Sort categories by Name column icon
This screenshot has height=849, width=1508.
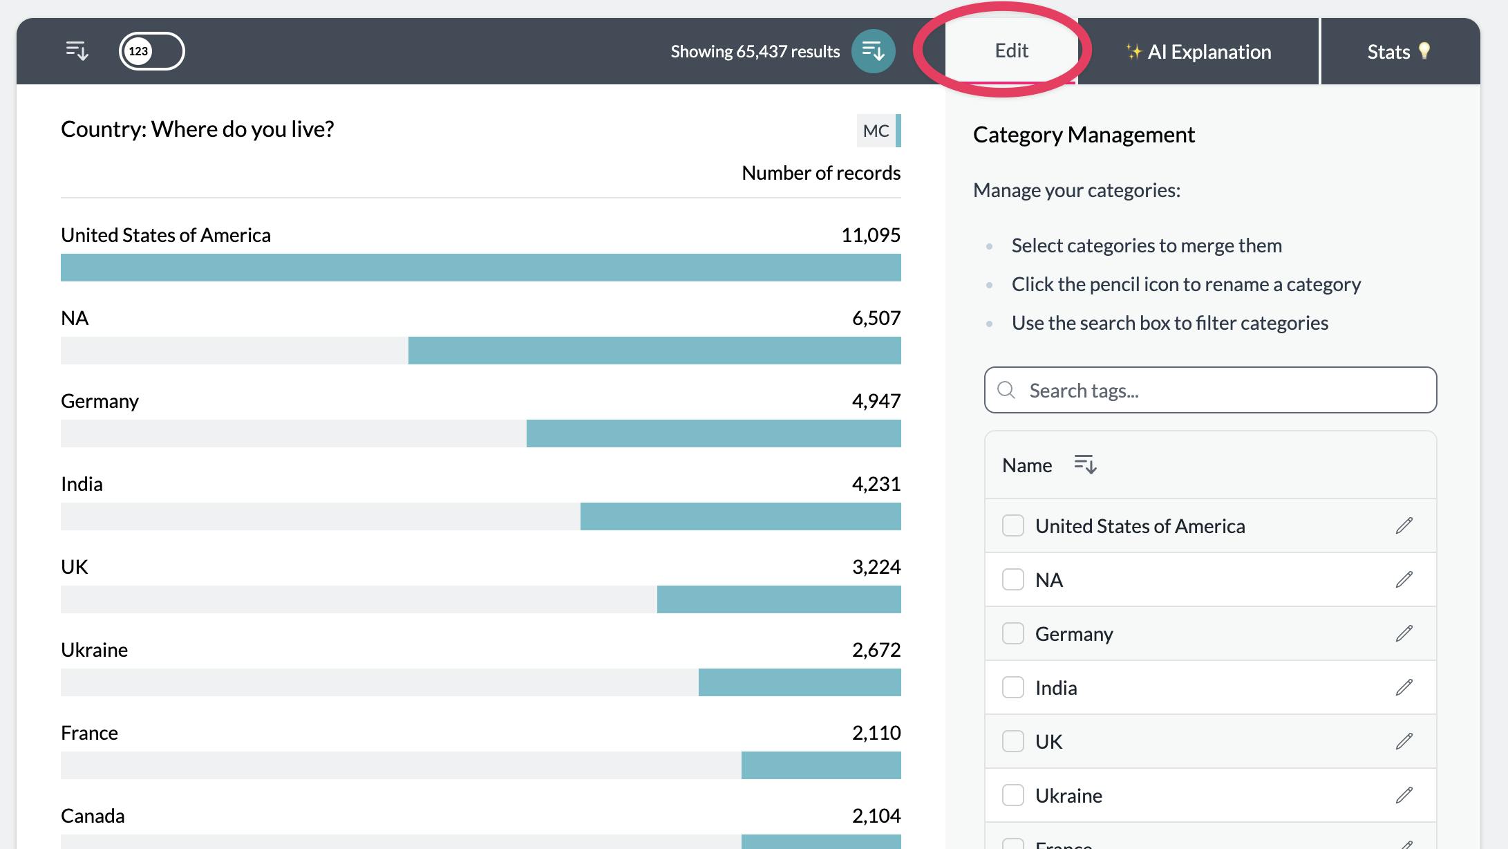pyautogui.click(x=1085, y=465)
